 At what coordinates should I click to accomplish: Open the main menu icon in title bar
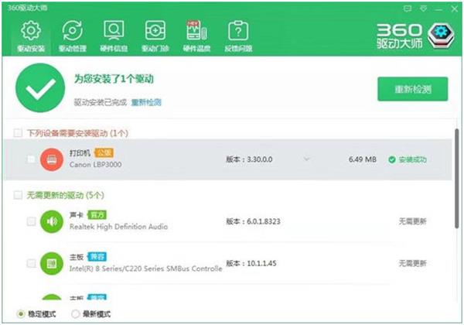click(424, 9)
